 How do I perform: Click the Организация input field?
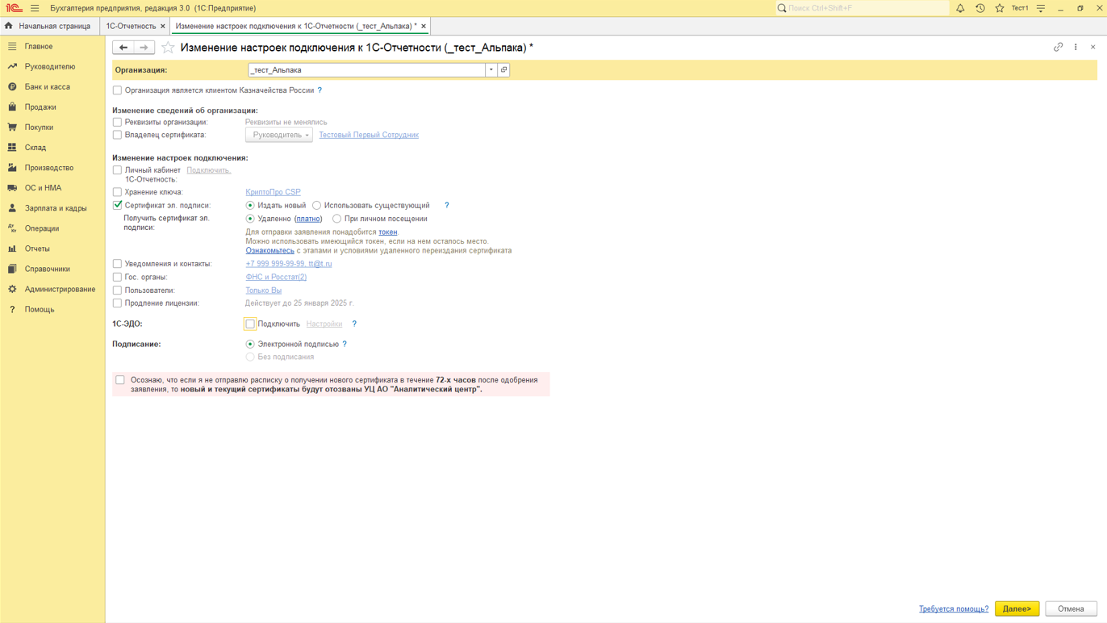pyautogui.click(x=366, y=70)
